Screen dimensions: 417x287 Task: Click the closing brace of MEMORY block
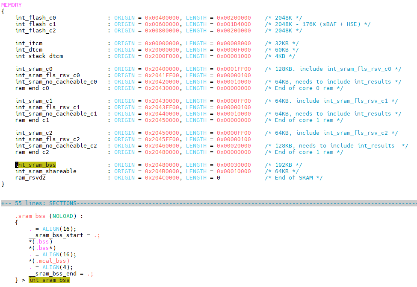(3, 184)
